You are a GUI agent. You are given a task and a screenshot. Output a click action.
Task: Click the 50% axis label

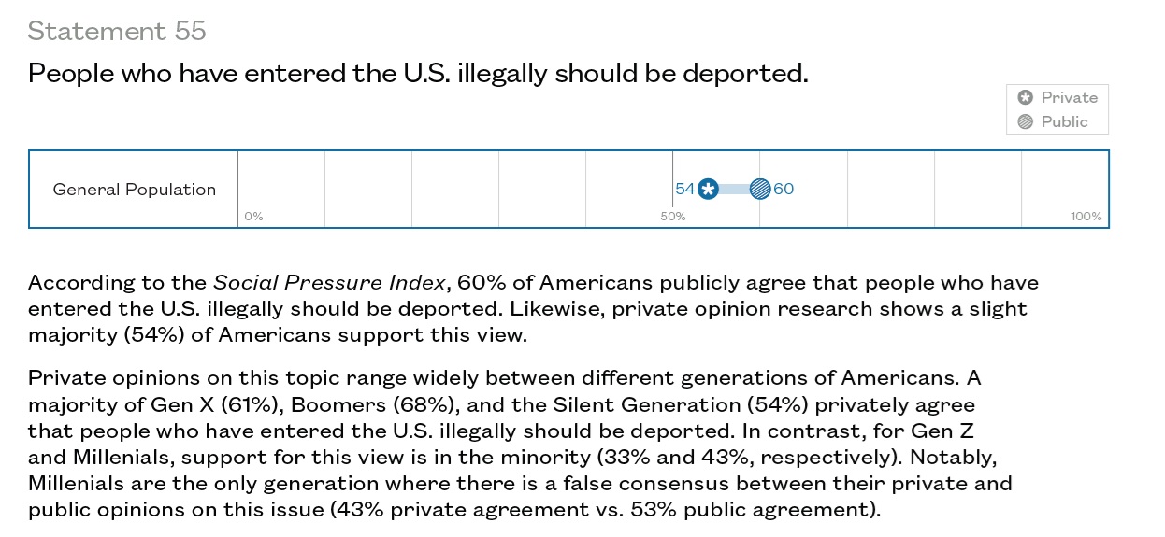pos(673,217)
